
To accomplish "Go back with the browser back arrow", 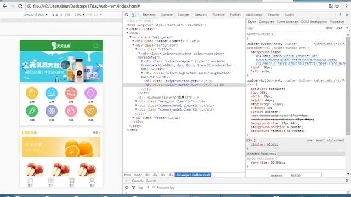I will click(x=5, y=6).
